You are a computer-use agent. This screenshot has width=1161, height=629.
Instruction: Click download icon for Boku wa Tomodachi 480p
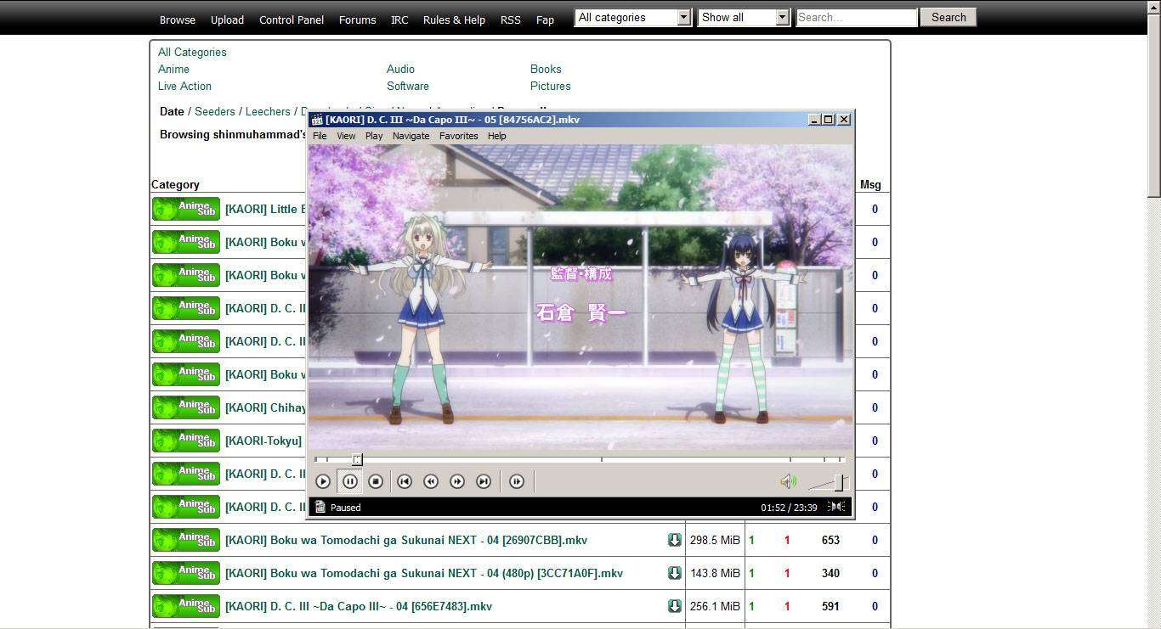675,573
